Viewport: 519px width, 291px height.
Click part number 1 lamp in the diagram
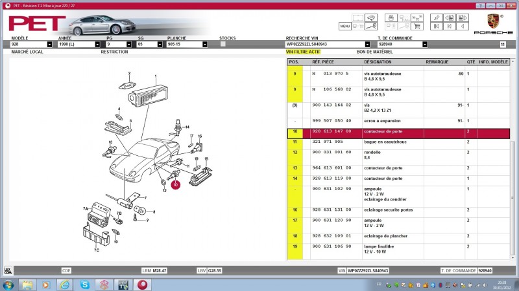click(x=148, y=95)
